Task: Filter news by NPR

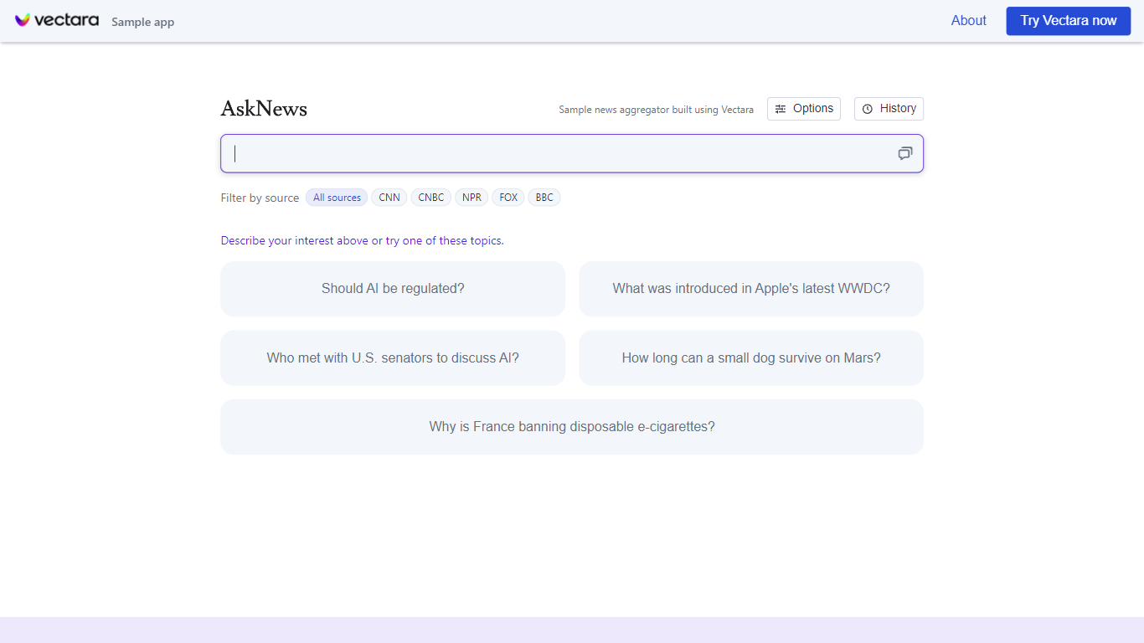Action: click(472, 198)
